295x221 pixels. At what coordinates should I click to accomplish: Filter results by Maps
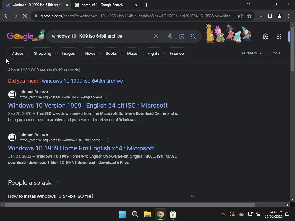[x=132, y=53]
